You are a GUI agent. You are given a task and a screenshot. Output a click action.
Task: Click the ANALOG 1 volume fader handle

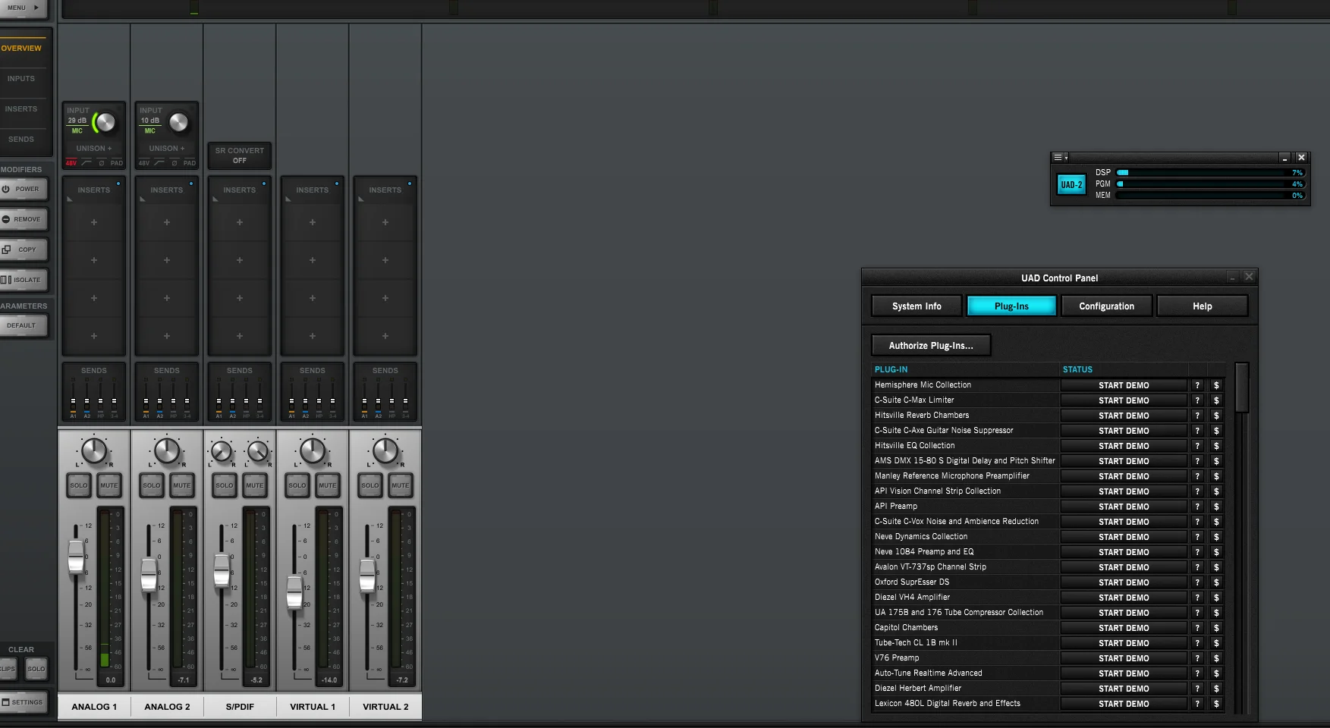click(x=76, y=557)
